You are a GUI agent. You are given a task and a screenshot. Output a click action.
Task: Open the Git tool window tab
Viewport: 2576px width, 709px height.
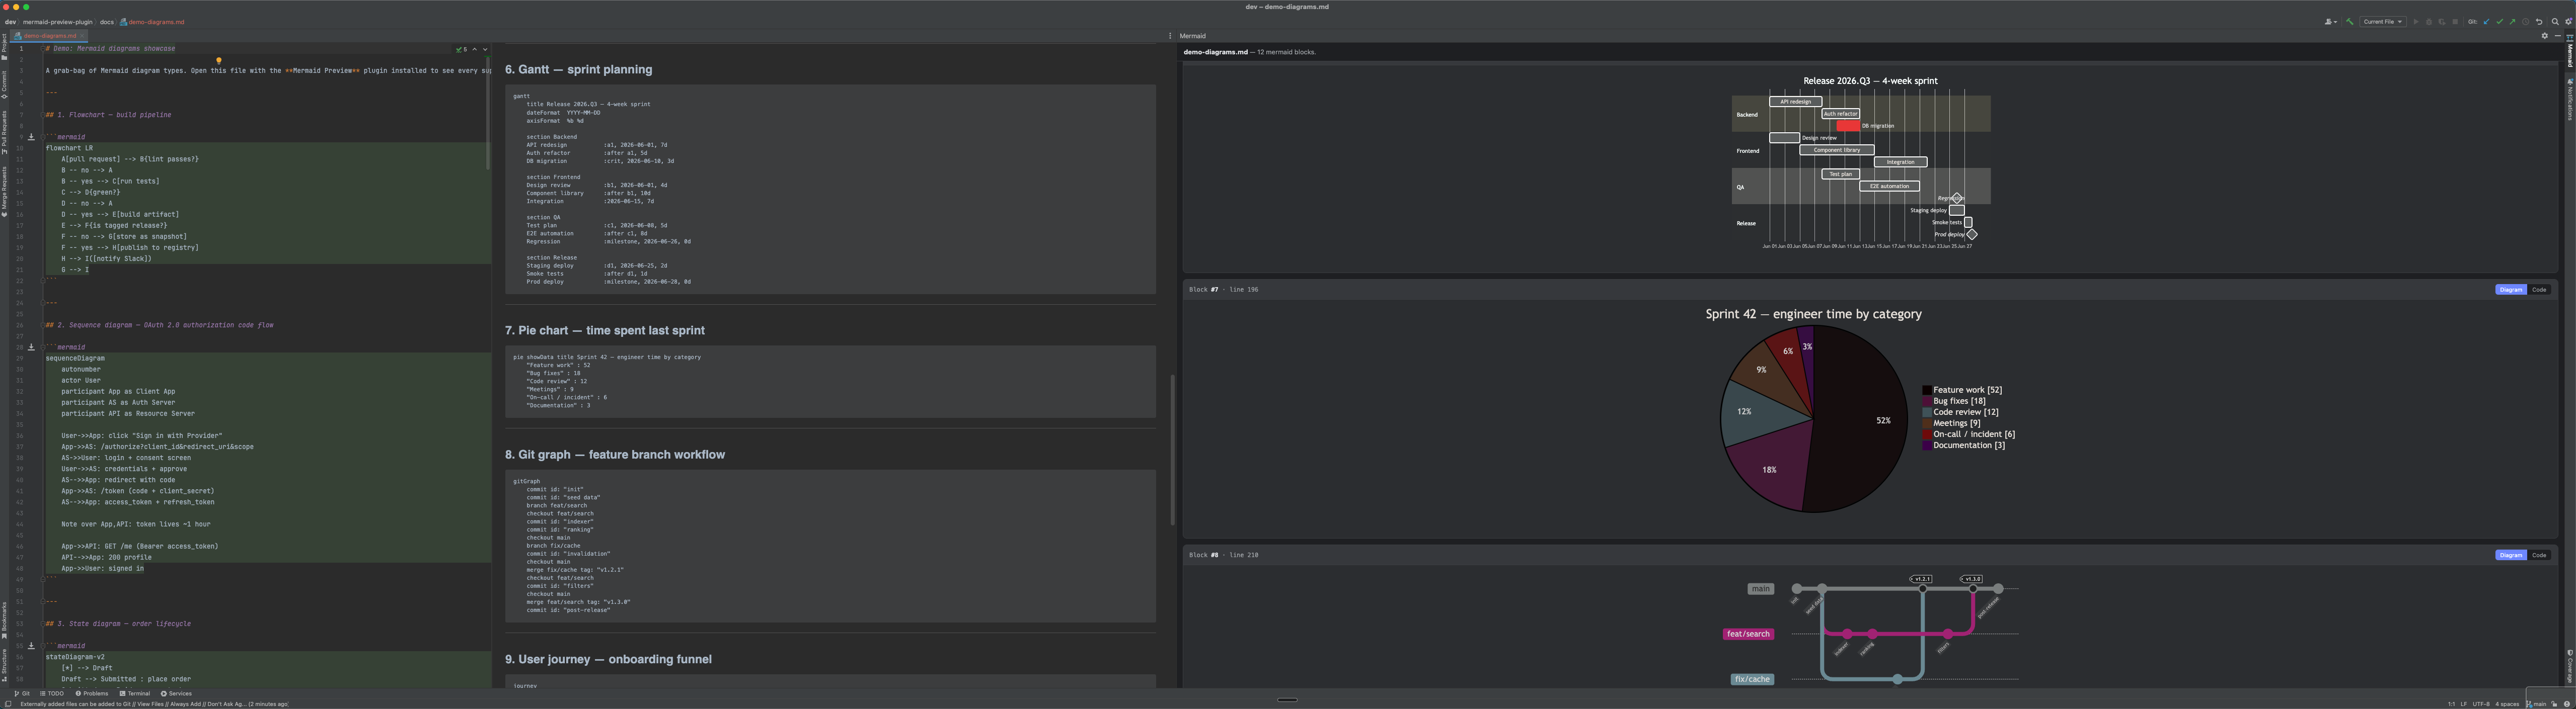(22, 694)
